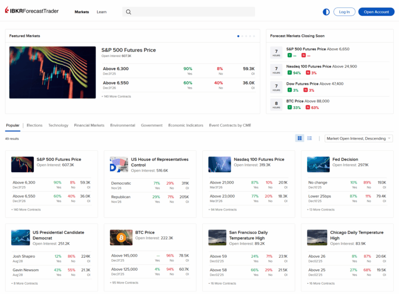Select the Elections category tab
399x294 pixels.
click(x=34, y=125)
